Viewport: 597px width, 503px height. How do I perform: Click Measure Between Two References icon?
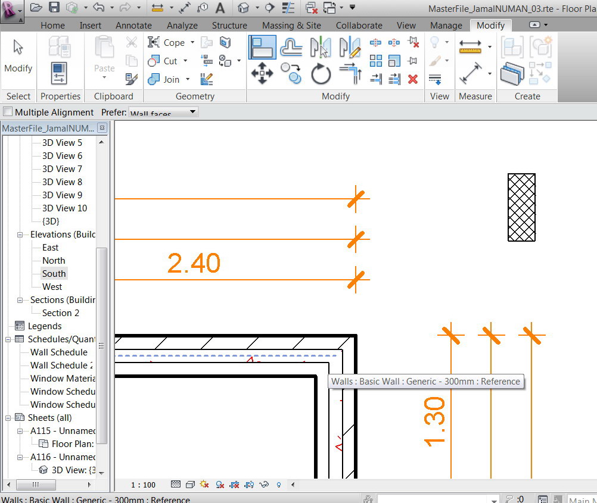471,46
